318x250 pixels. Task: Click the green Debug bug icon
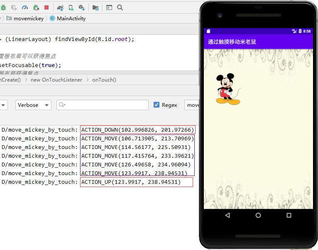3,8
